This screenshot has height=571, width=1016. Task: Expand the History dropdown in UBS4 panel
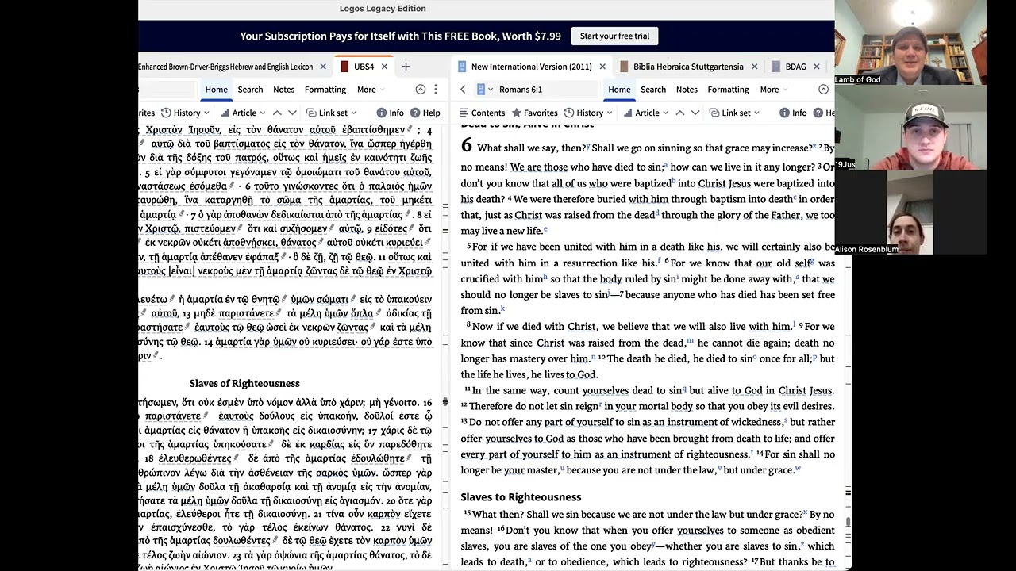(x=206, y=113)
